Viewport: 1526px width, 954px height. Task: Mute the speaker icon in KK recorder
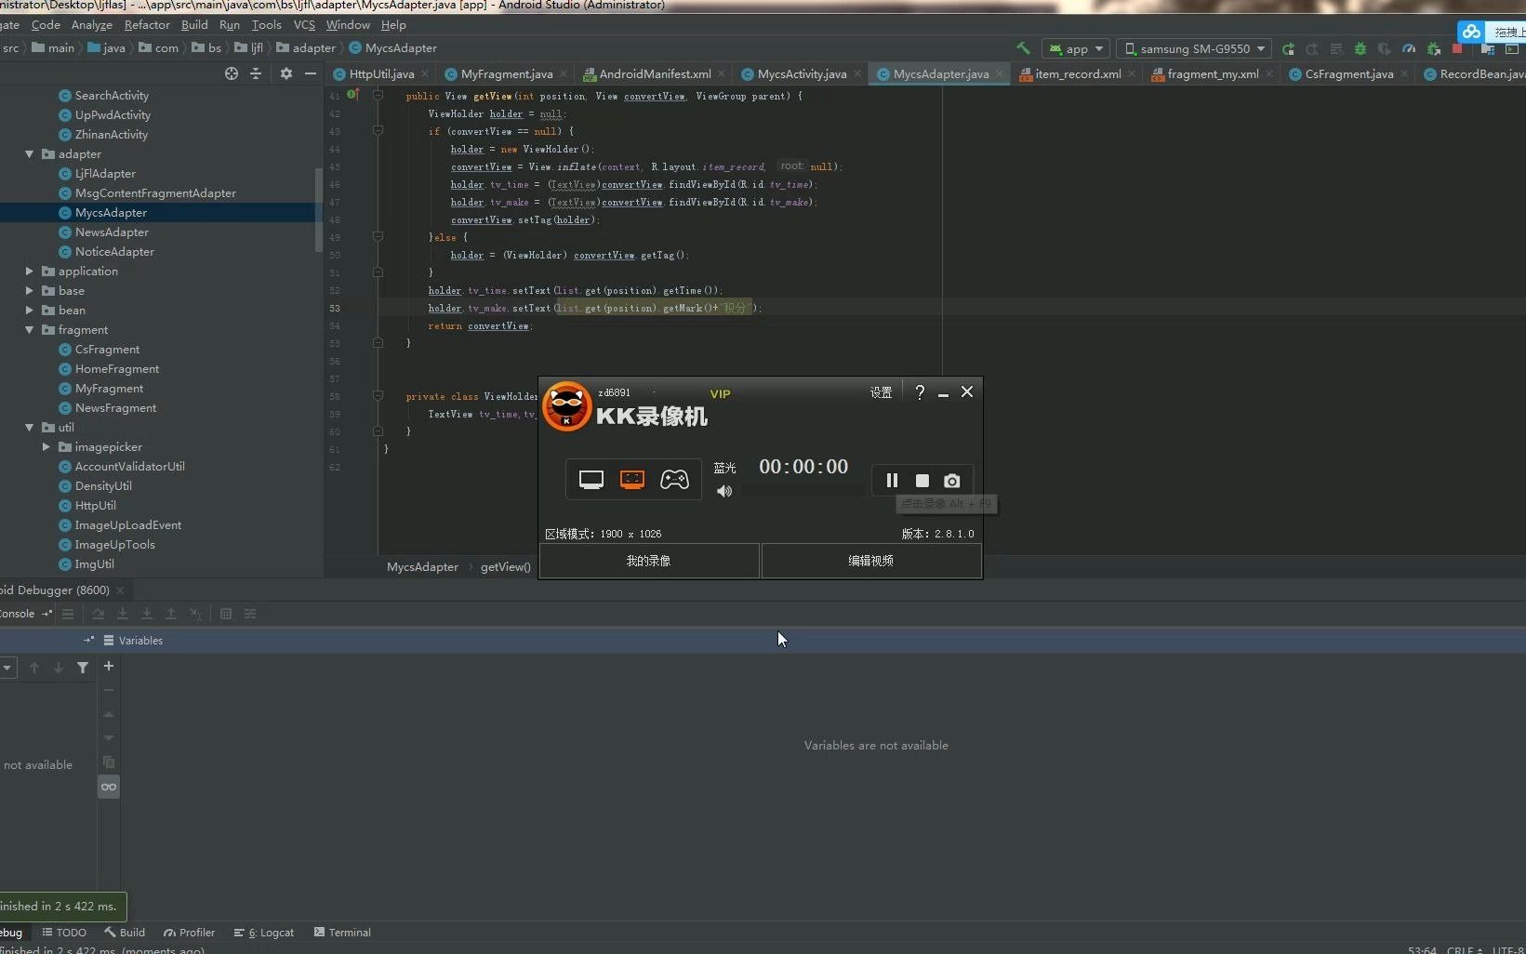(724, 491)
